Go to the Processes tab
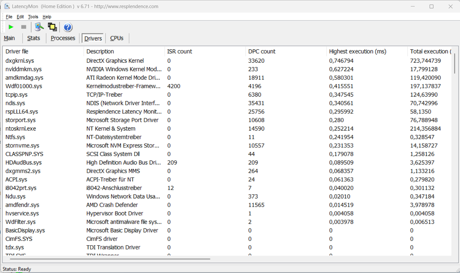The width and height of the screenshot is (460, 273). [x=63, y=38]
